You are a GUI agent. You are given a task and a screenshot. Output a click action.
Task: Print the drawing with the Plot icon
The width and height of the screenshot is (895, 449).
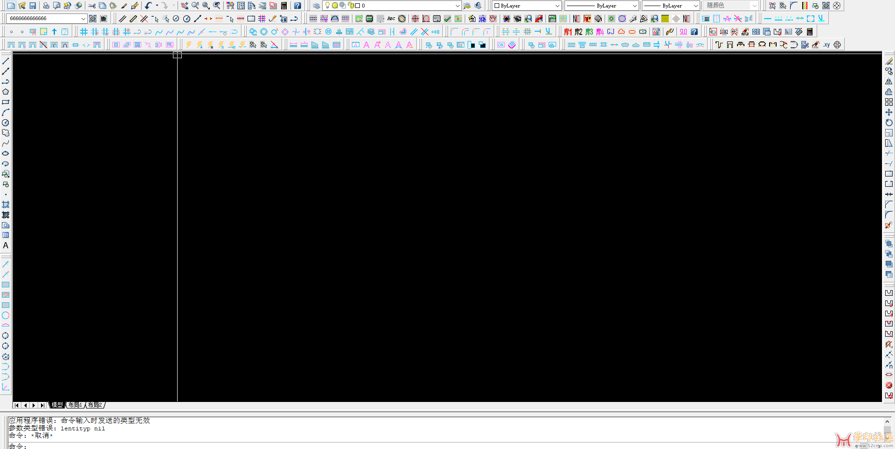[46, 6]
